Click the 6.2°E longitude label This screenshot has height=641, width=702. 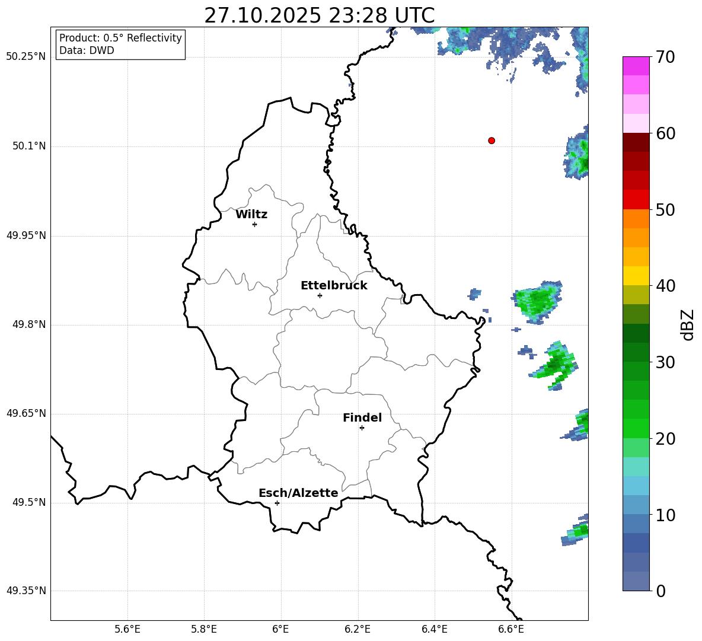(x=358, y=629)
